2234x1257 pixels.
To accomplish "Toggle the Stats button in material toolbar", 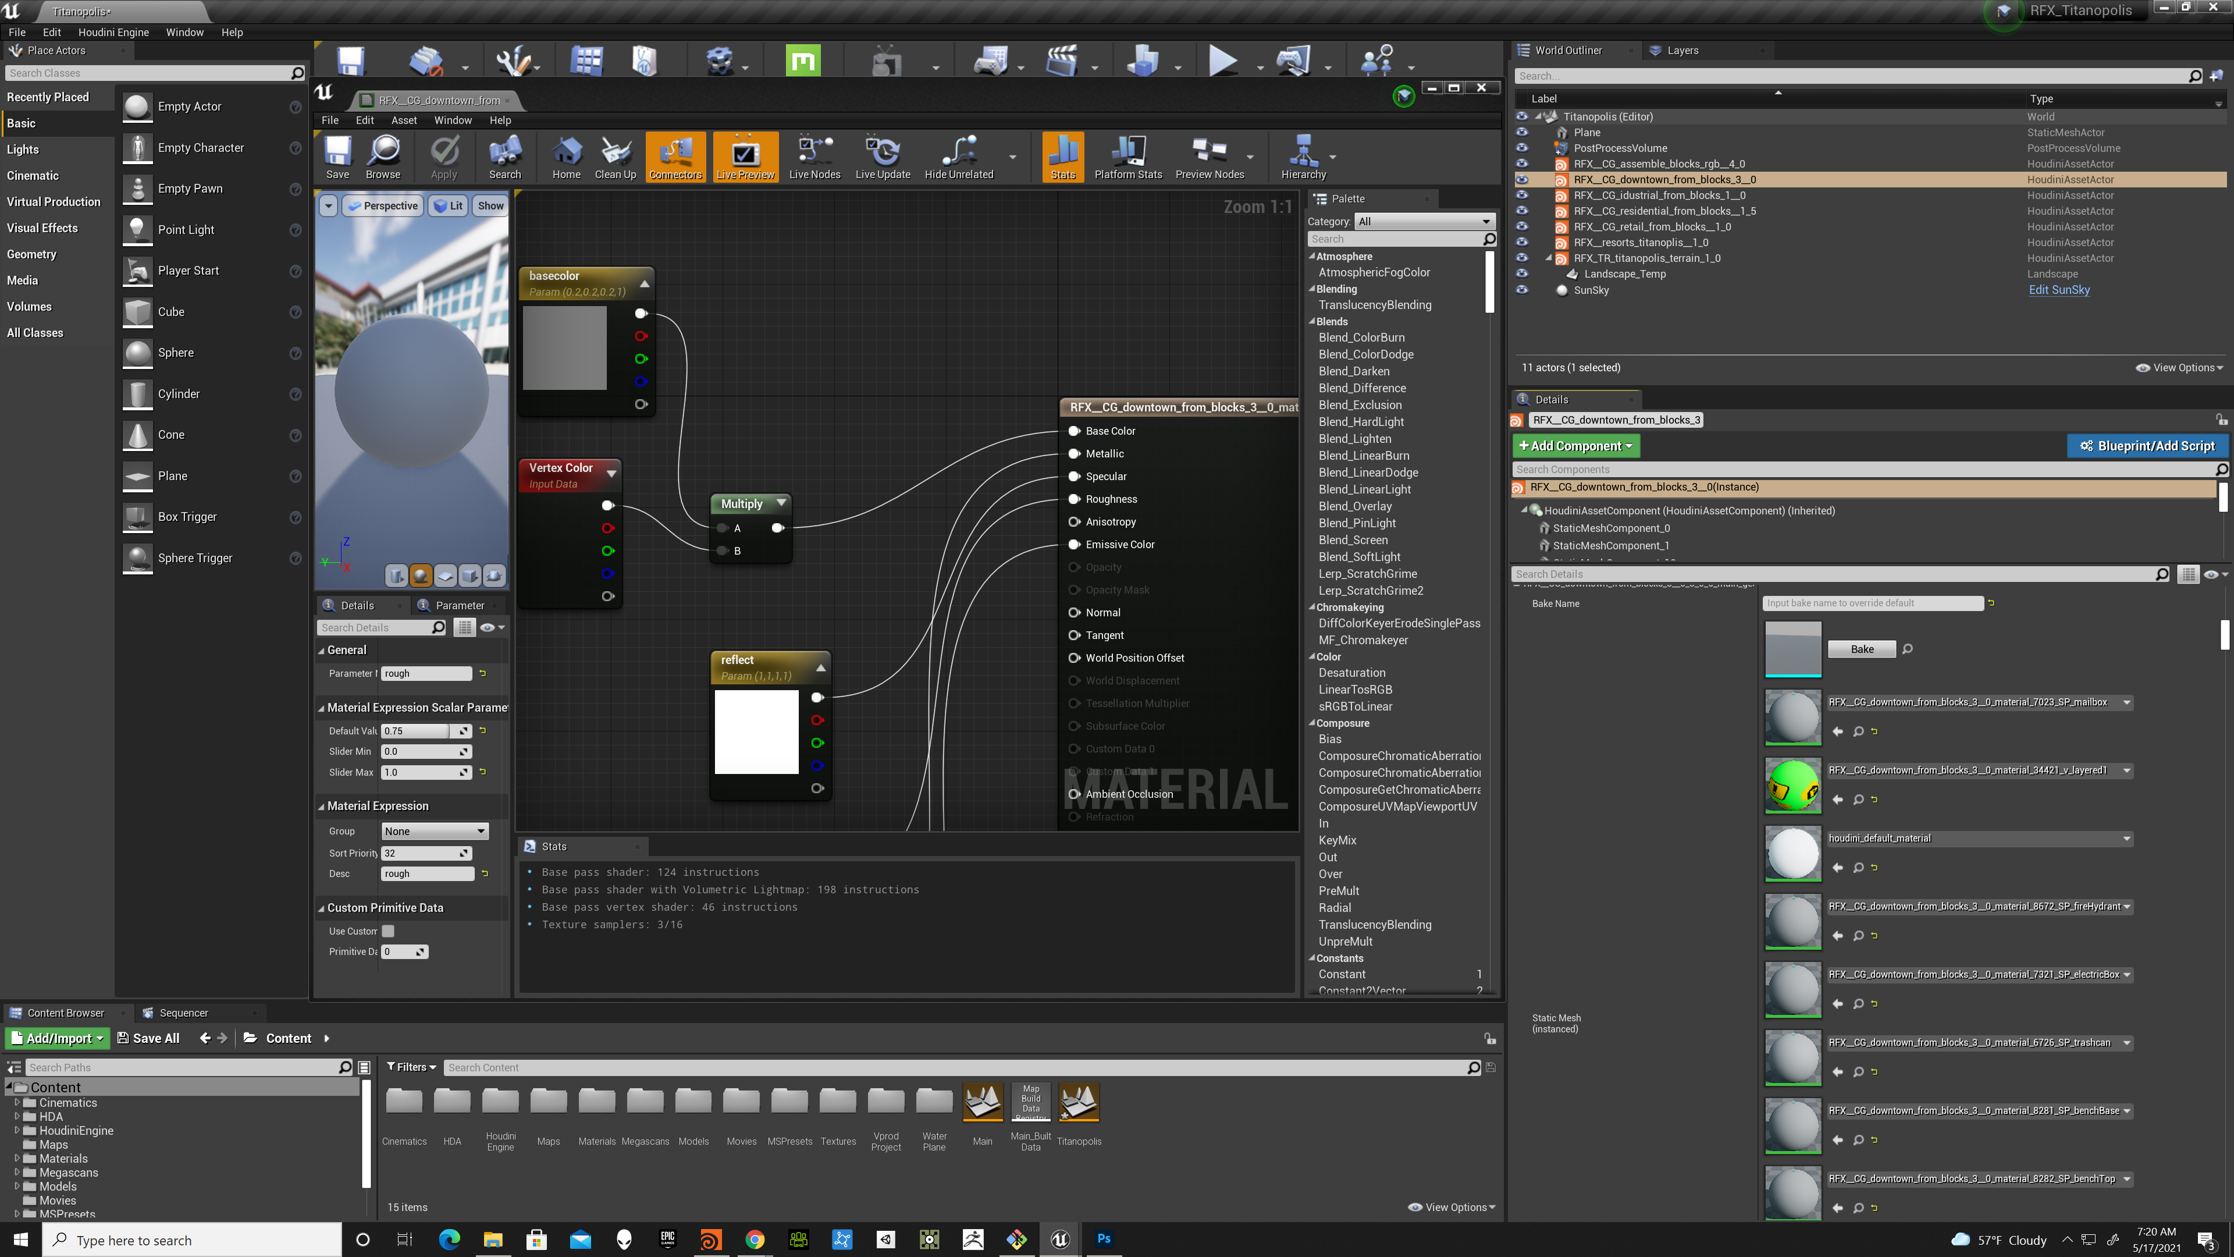I will pos(1062,157).
